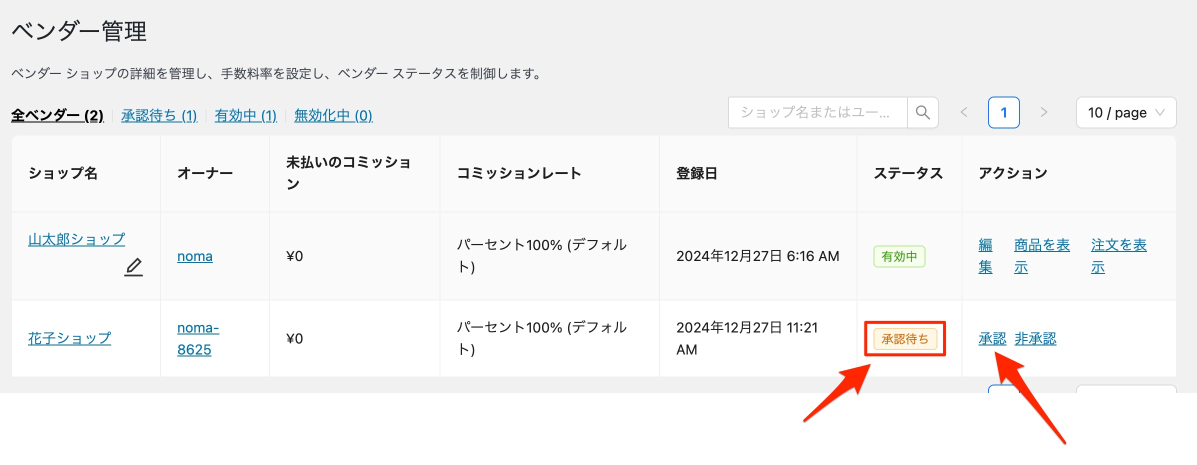Screen dimensions: 1197x465
Task: Select page number 1 button
Action: [x=1003, y=112]
